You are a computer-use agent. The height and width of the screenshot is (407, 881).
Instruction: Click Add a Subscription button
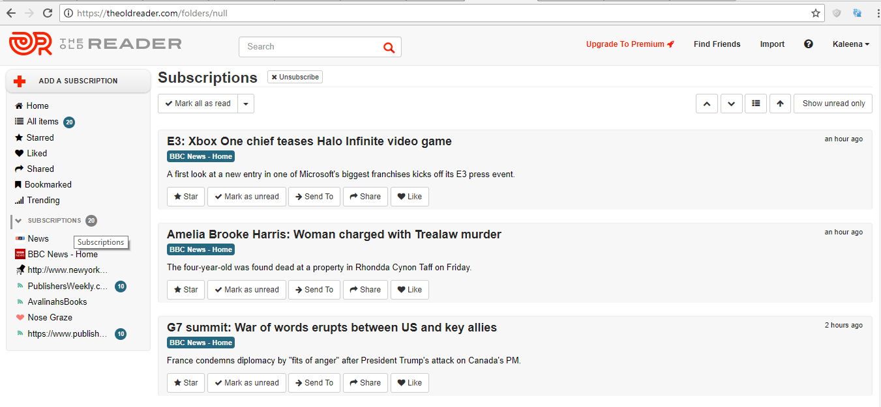coord(78,81)
